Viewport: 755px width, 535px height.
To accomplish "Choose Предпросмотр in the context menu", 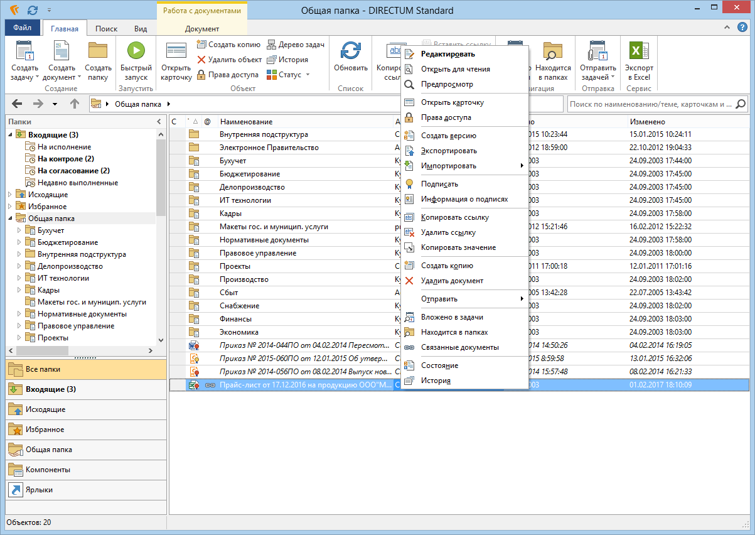I will coord(464,84).
